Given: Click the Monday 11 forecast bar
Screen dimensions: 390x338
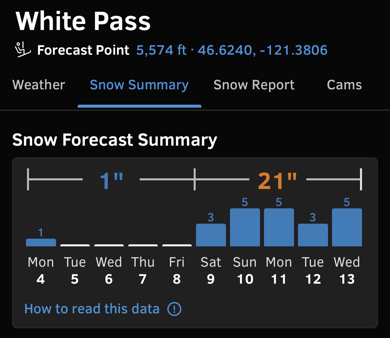Looking at the screenshot, I should [279, 227].
